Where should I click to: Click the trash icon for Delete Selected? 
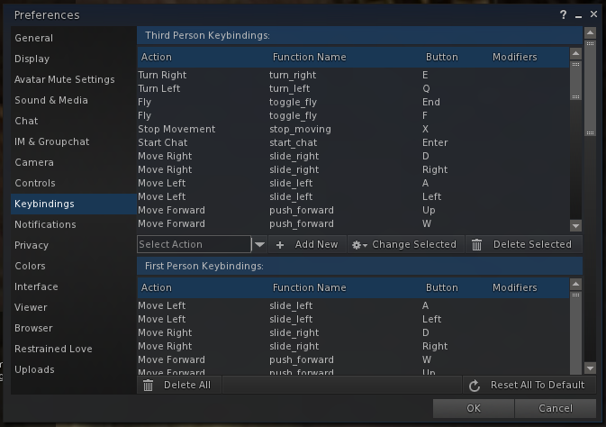point(477,245)
